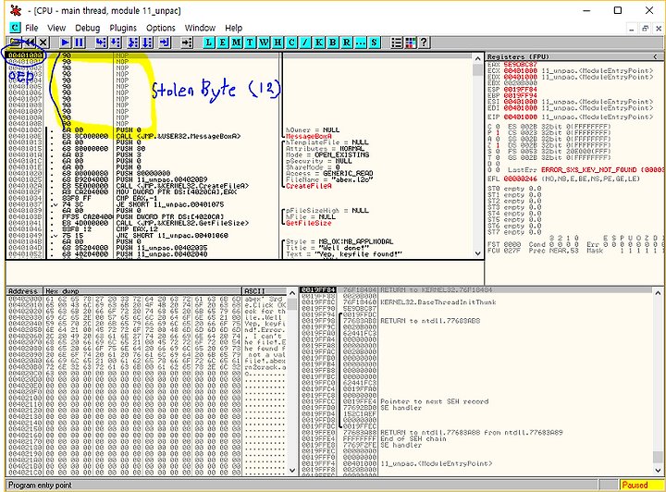Minimize the CPU child window
666x492 pixels.
pyautogui.click(x=632, y=29)
